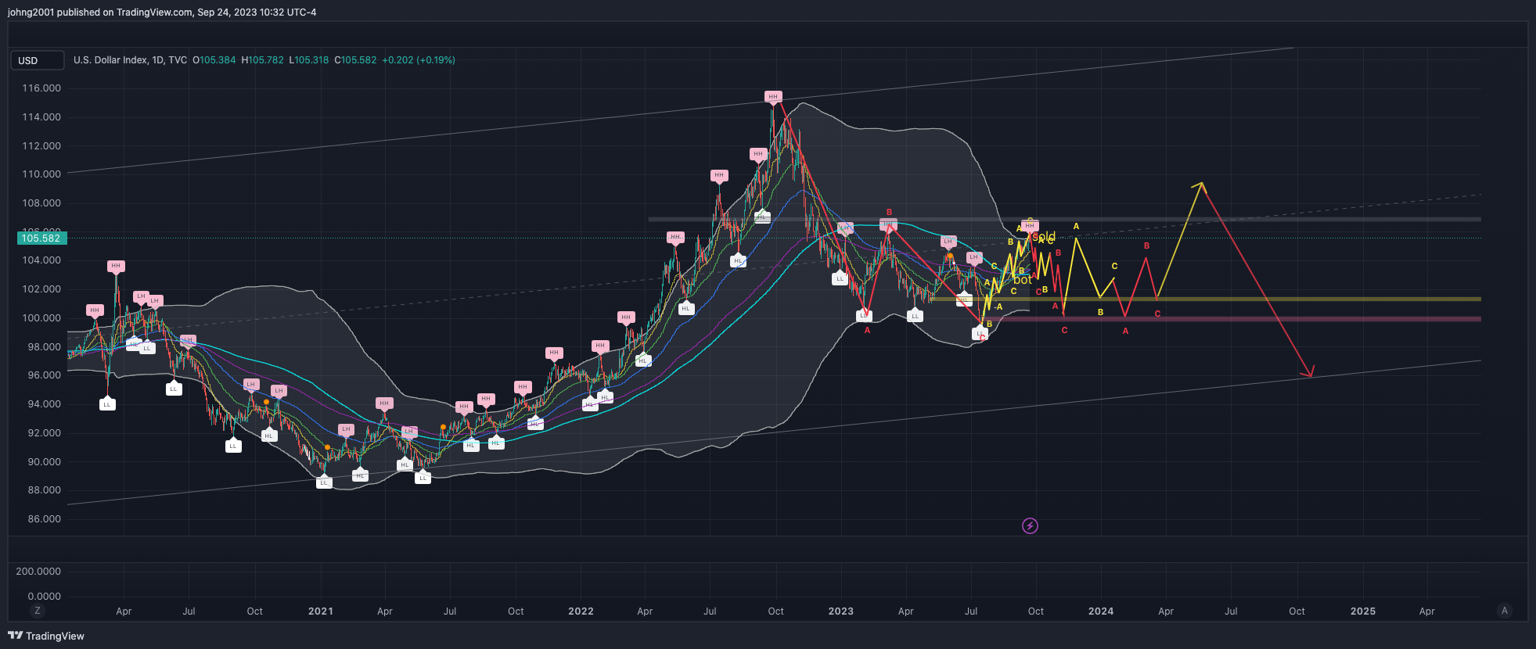
Task: Click the 86.000 price axis label
Action: pos(44,519)
